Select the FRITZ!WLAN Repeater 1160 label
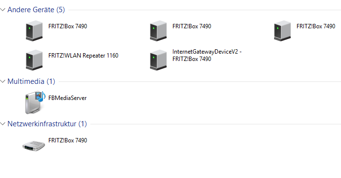Screen dimensions: 341x178 83,56
